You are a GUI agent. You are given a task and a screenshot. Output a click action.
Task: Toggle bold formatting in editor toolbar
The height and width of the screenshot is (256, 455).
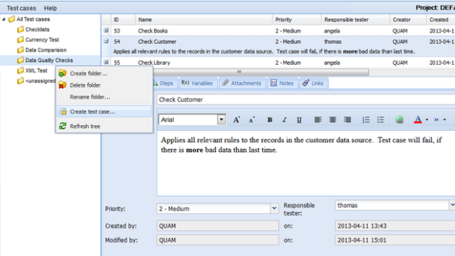coord(270,119)
